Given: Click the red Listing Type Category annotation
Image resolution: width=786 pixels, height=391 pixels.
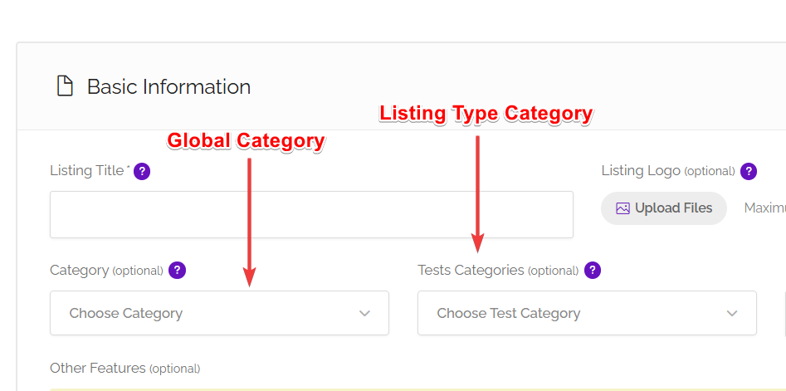Looking at the screenshot, I should [x=486, y=114].
